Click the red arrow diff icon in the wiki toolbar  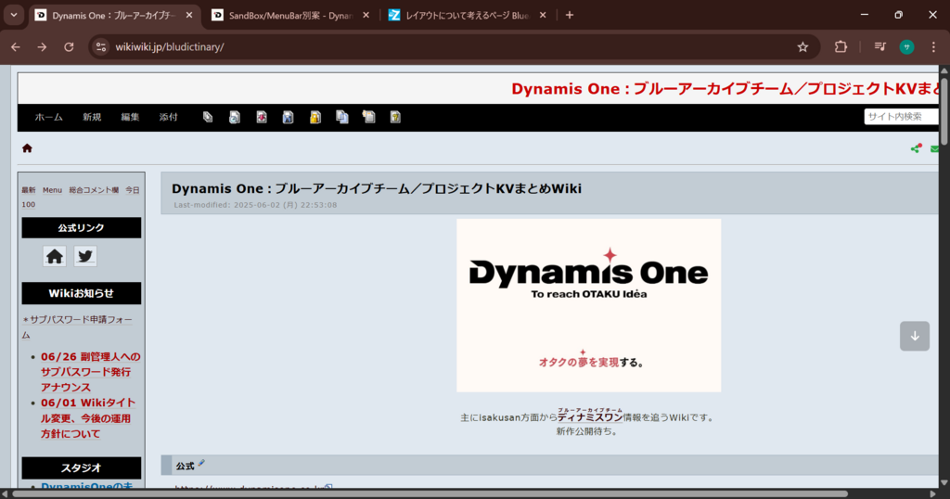pos(261,117)
